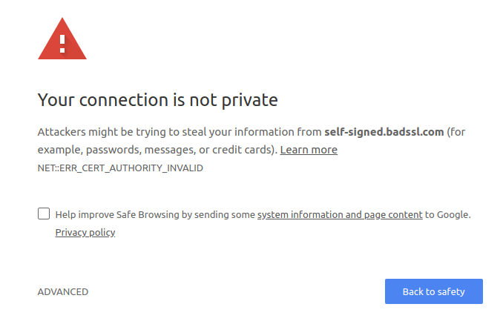The width and height of the screenshot is (503, 324).
Task: Click the "Help improve Safe Browsing" label
Action: (114, 215)
